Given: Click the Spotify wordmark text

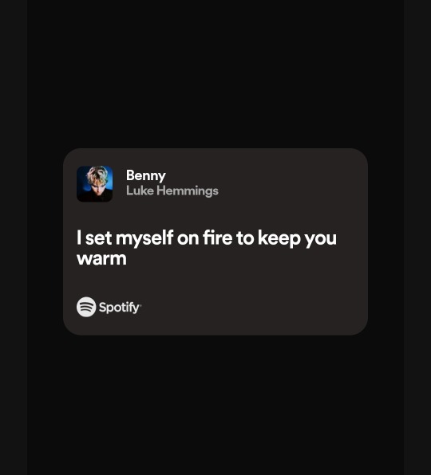Looking at the screenshot, I should (120, 307).
